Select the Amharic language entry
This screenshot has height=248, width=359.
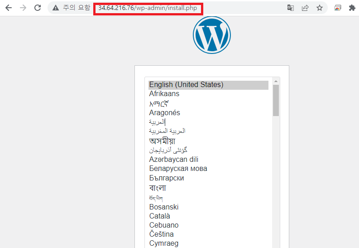[208, 104]
